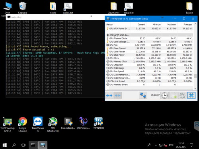Open People icon in system tray
Screen dimensions: 199x149
tap(149, 145)
